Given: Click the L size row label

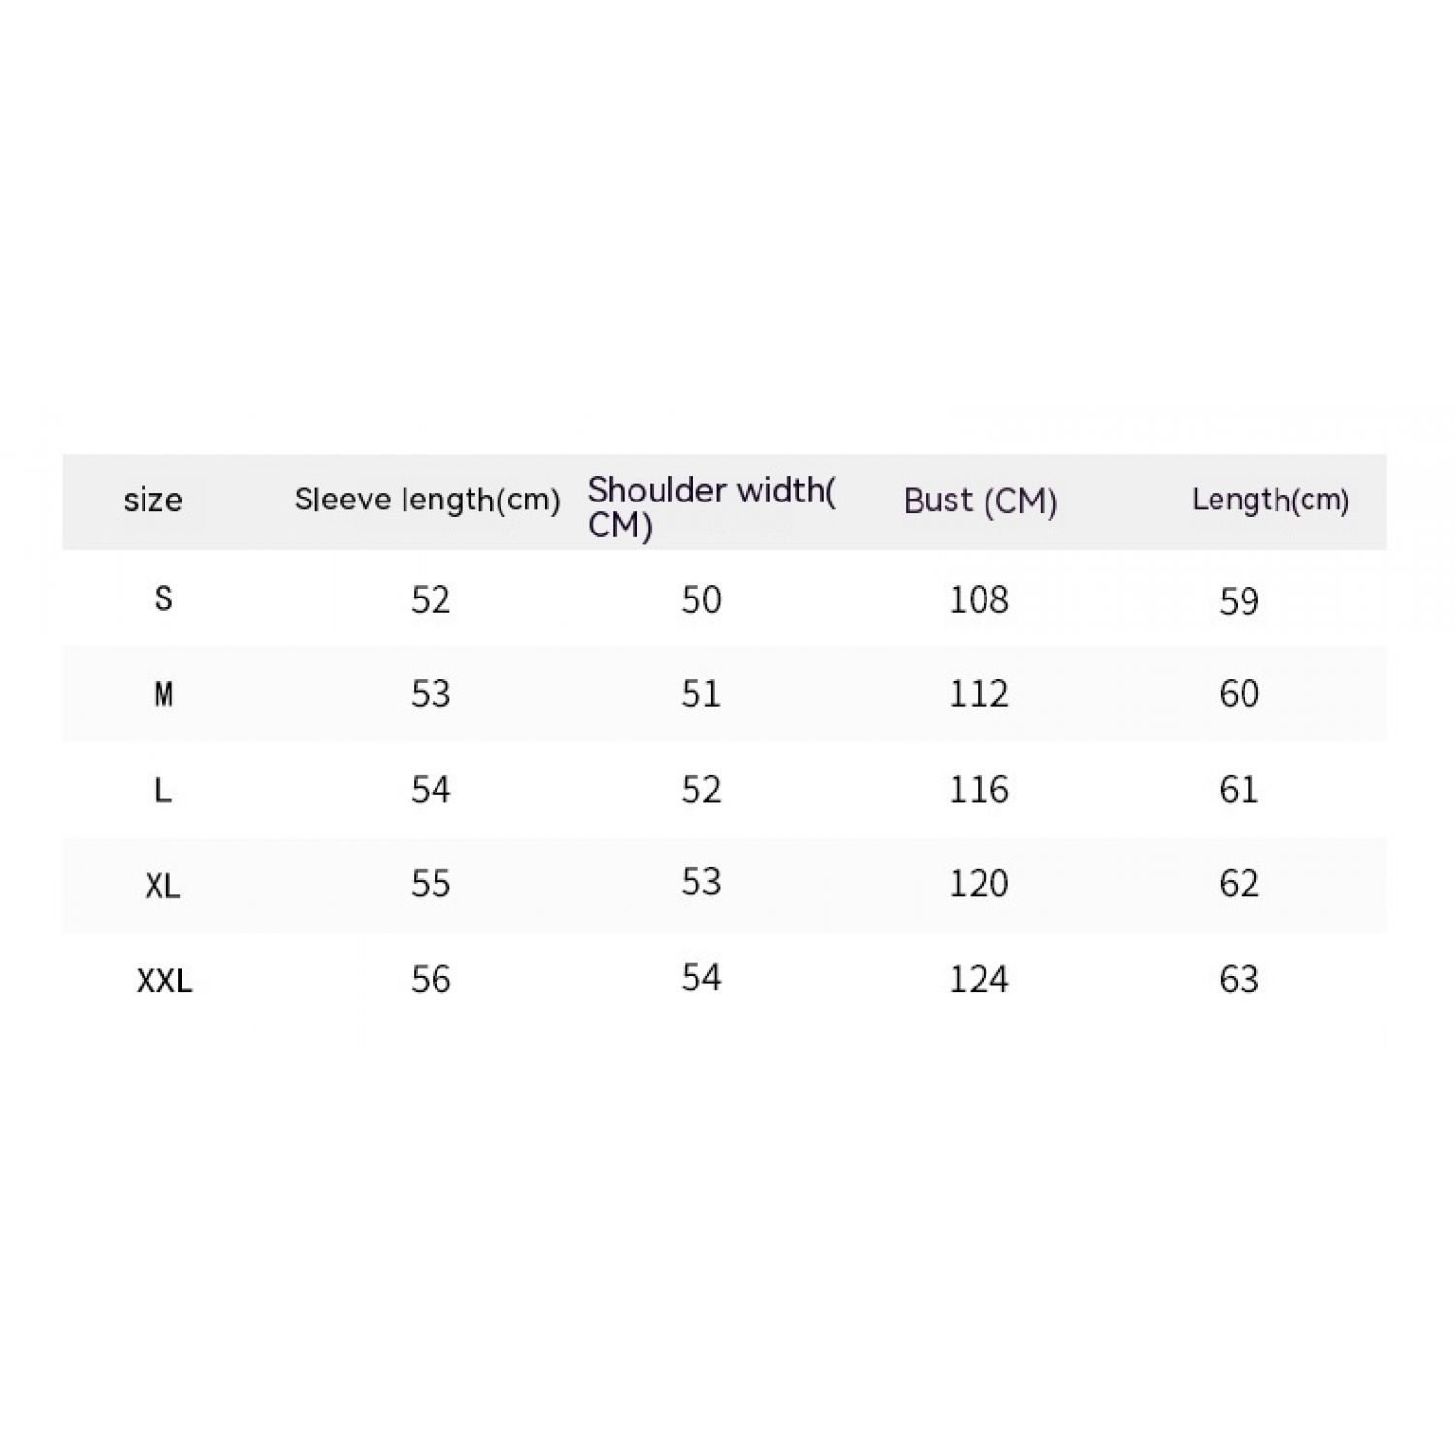Looking at the screenshot, I should 163,791.
